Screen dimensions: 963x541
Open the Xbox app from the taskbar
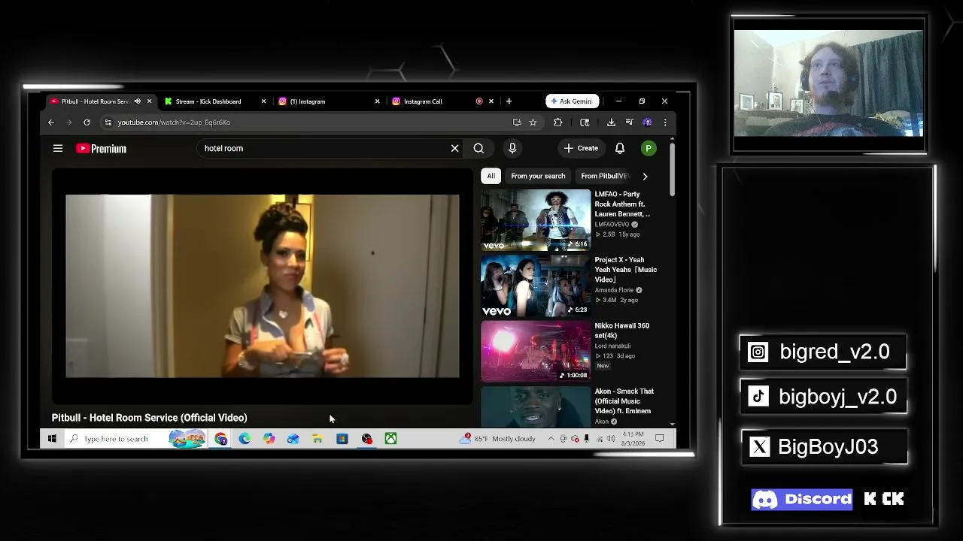[x=390, y=439]
